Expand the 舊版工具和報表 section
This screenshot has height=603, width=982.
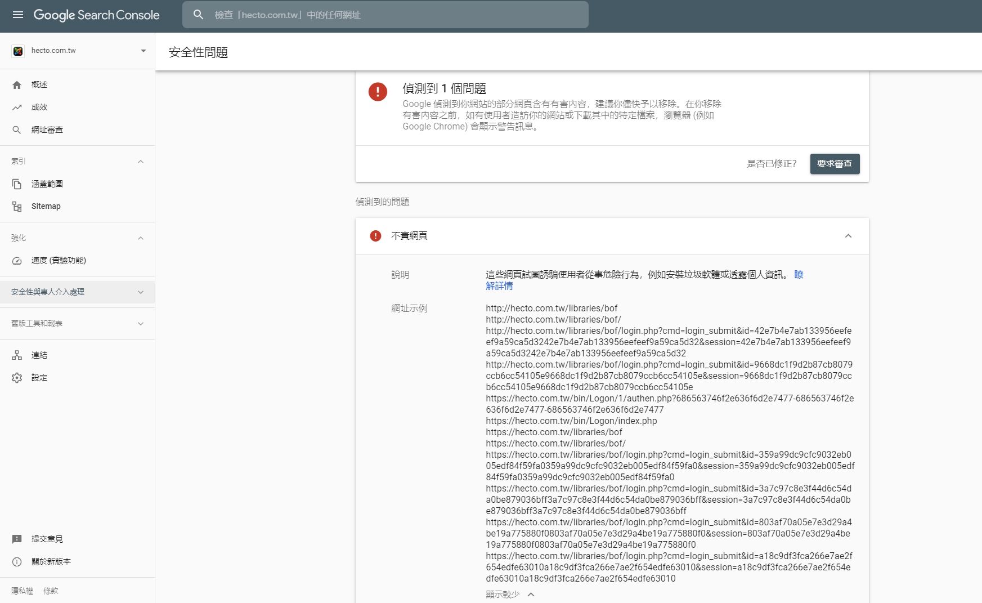click(x=141, y=323)
